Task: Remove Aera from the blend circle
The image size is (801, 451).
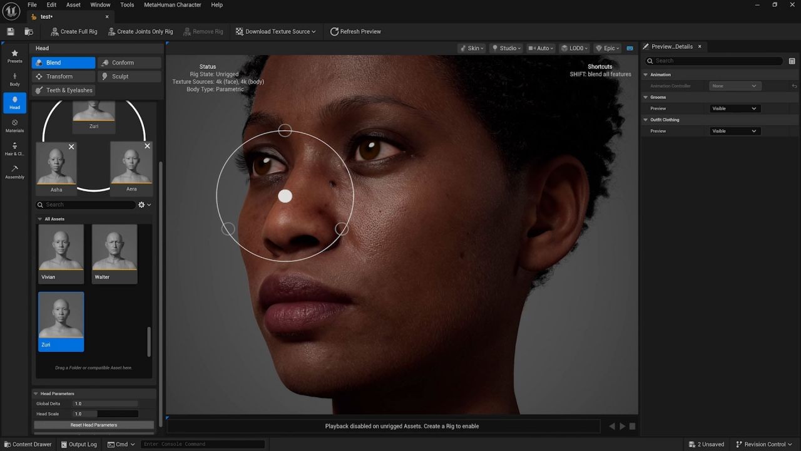Action: 147,146
